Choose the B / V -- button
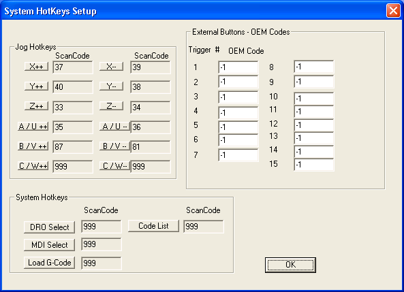 (114, 146)
